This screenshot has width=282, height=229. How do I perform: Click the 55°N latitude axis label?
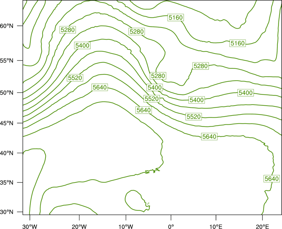point(7,61)
